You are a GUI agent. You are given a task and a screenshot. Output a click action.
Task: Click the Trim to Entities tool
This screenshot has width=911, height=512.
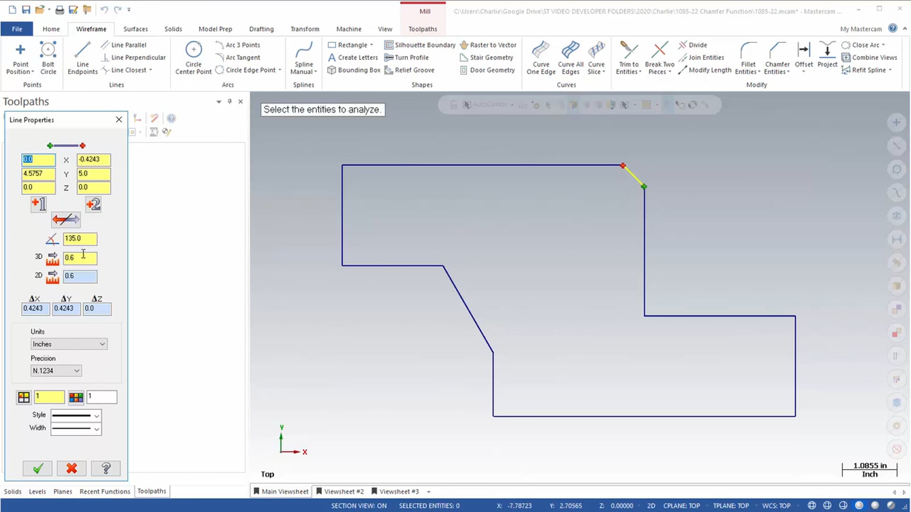tap(628, 57)
